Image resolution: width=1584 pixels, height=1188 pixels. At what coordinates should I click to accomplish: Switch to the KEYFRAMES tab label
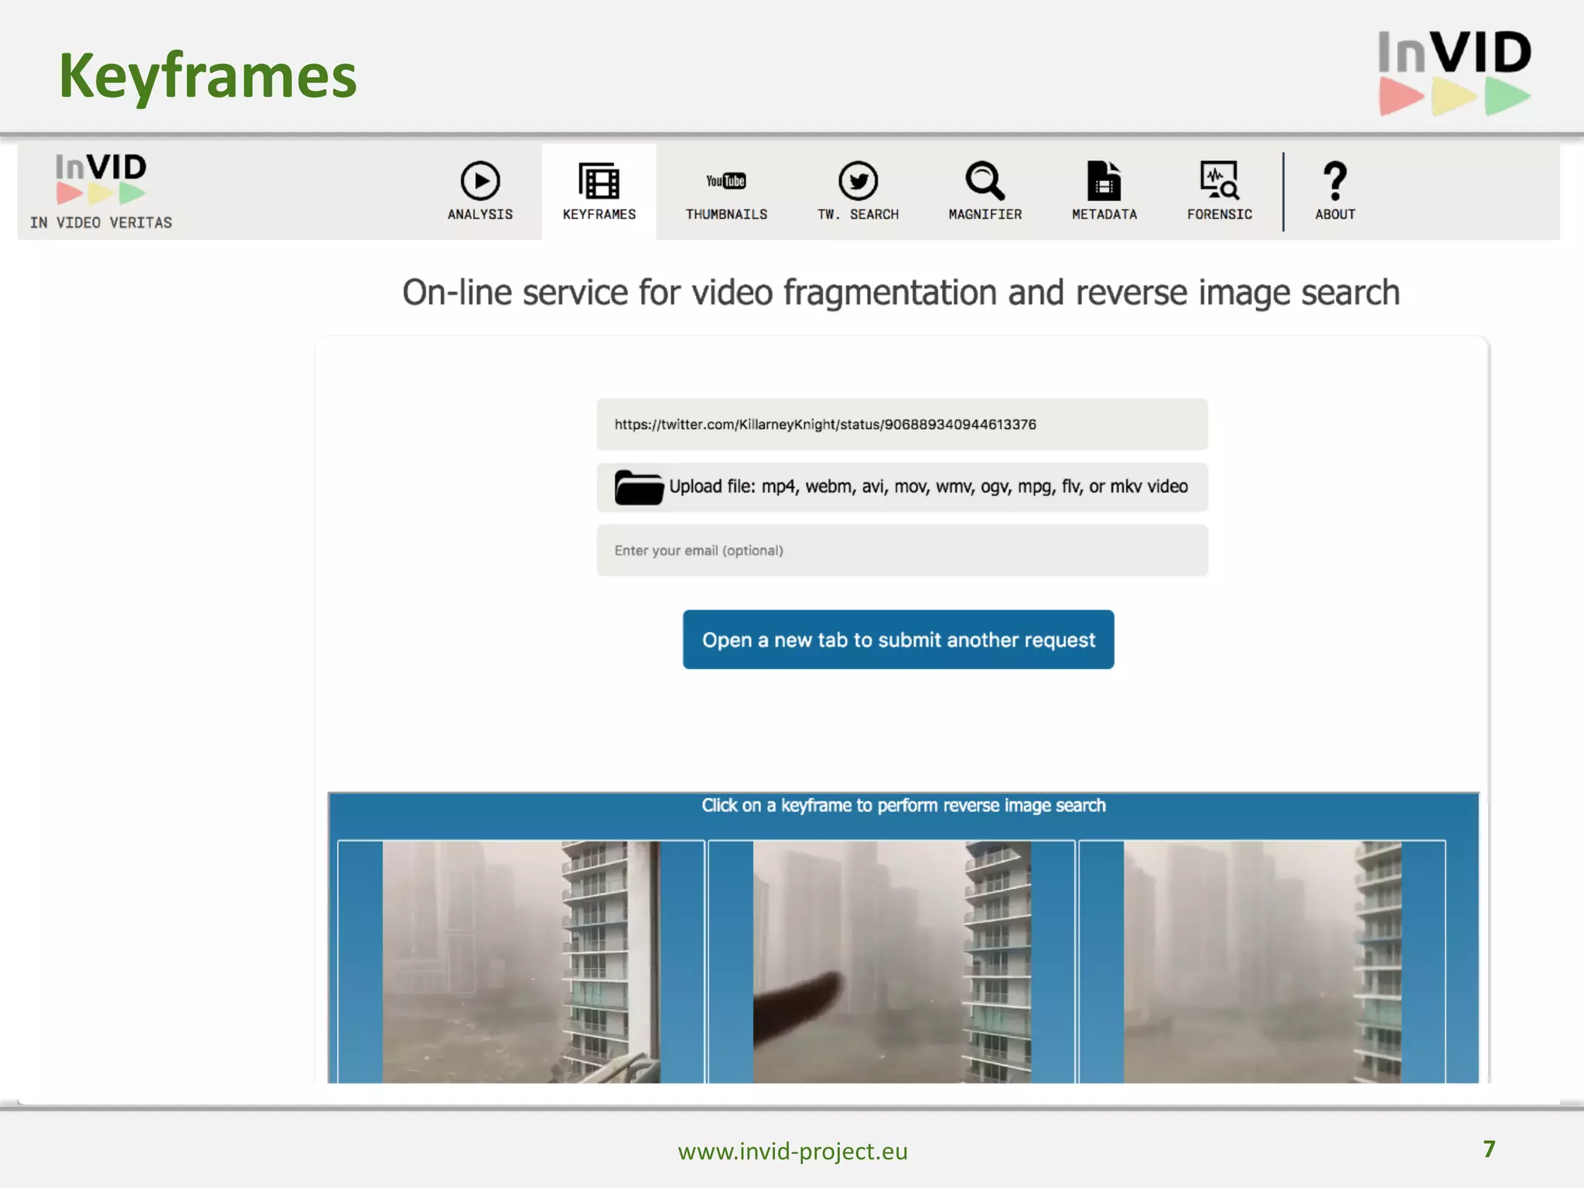599,214
